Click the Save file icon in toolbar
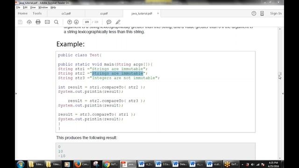The height and width of the screenshot is (168, 299). [20, 22]
